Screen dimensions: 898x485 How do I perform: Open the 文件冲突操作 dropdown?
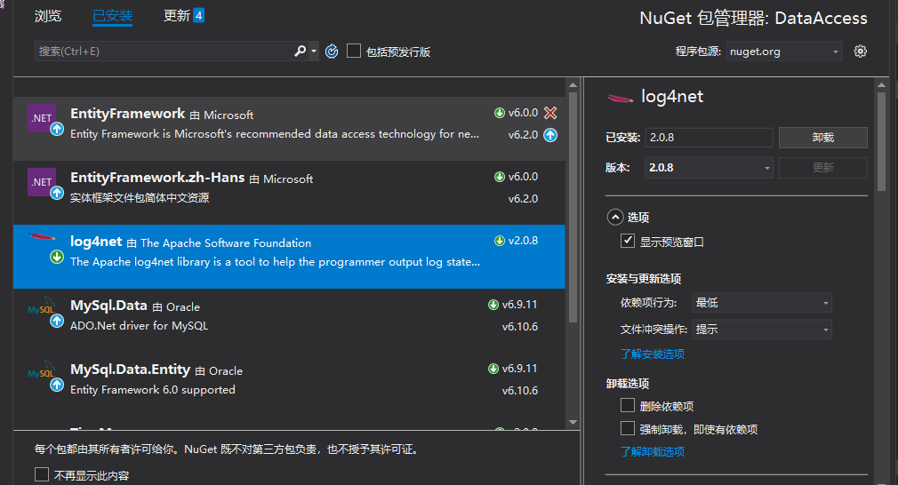(x=762, y=330)
